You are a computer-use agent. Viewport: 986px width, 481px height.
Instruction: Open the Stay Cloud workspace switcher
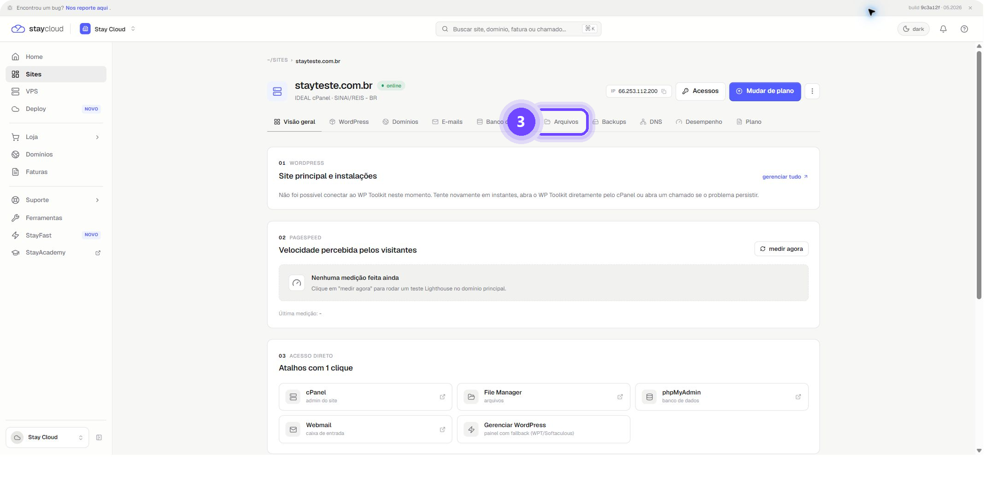click(107, 29)
